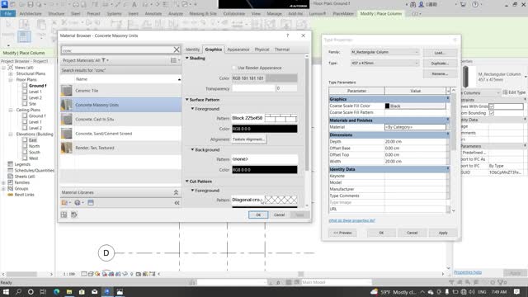Toggle Use Render Appearance checkbox
The width and height of the screenshot is (528, 297).
coord(234,68)
